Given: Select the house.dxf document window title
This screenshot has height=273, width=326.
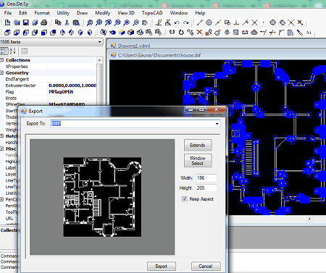Looking at the screenshot, I should point(159,55).
